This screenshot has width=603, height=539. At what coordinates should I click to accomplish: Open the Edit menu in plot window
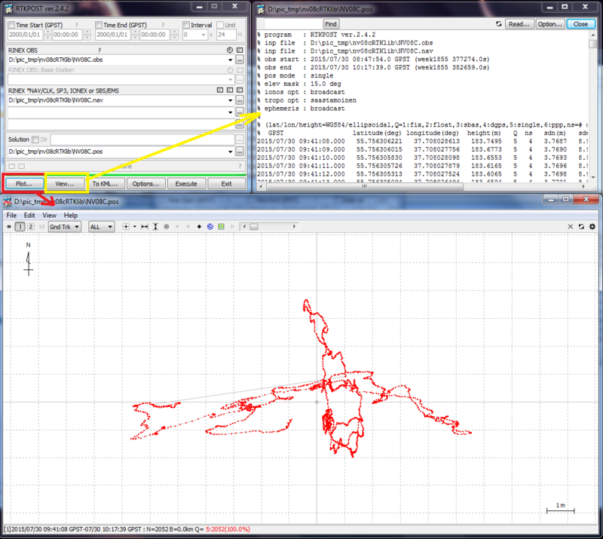pos(29,216)
